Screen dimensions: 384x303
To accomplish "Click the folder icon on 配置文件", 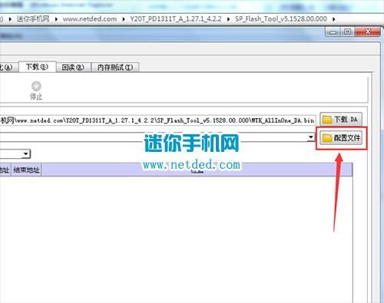I will [327, 138].
